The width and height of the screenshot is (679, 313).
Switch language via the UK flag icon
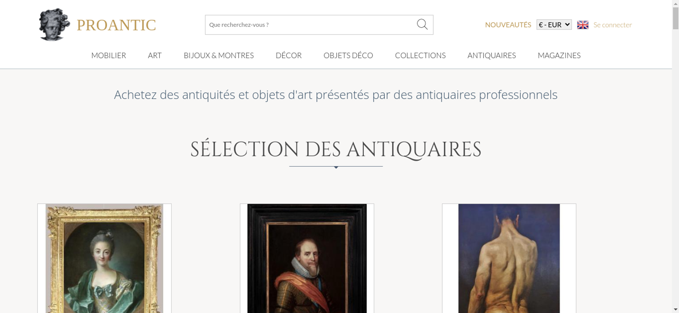pyautogui.click(x=583, y=25)
